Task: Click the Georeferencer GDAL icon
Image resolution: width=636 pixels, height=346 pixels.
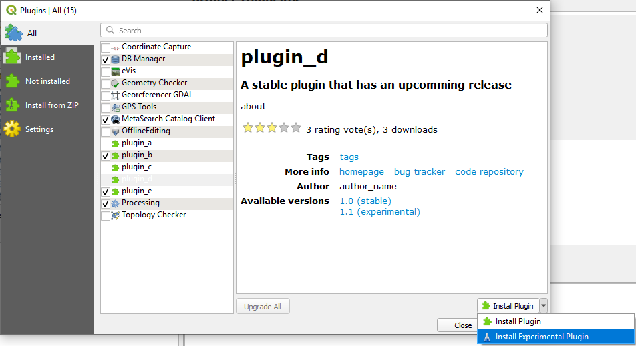Action: 115,95
